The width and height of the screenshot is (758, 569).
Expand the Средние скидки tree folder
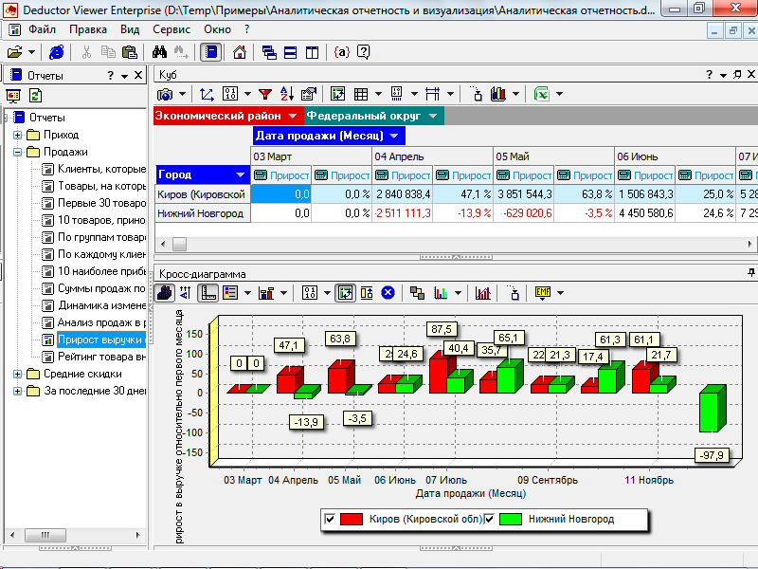pos(17,374)
